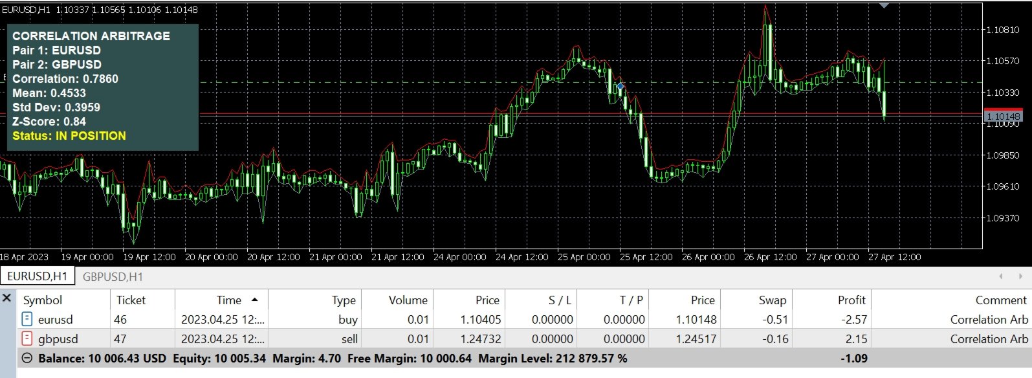Click the Correlation Arb comment on gbpusd row
The image size is (1032, 378).
pyautogui.click(x=989, y=339)
